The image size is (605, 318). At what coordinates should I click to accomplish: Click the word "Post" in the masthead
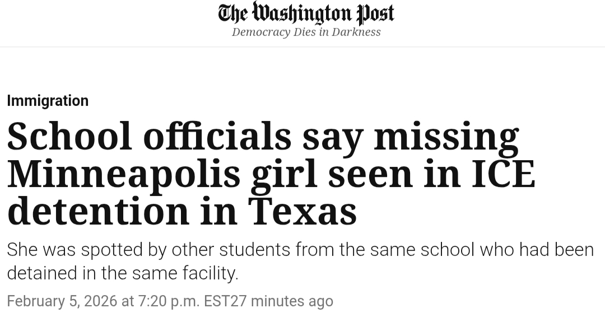(375, 13)
